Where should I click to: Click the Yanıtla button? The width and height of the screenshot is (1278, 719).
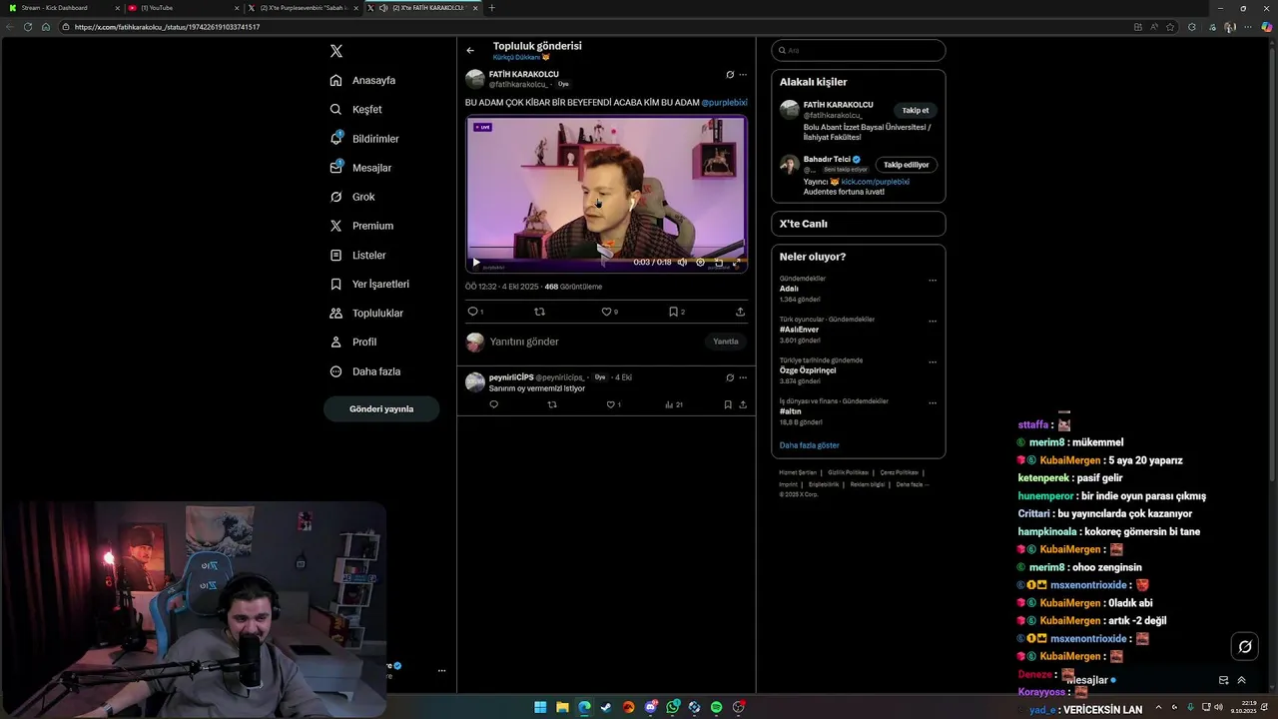tap(726, 342)
